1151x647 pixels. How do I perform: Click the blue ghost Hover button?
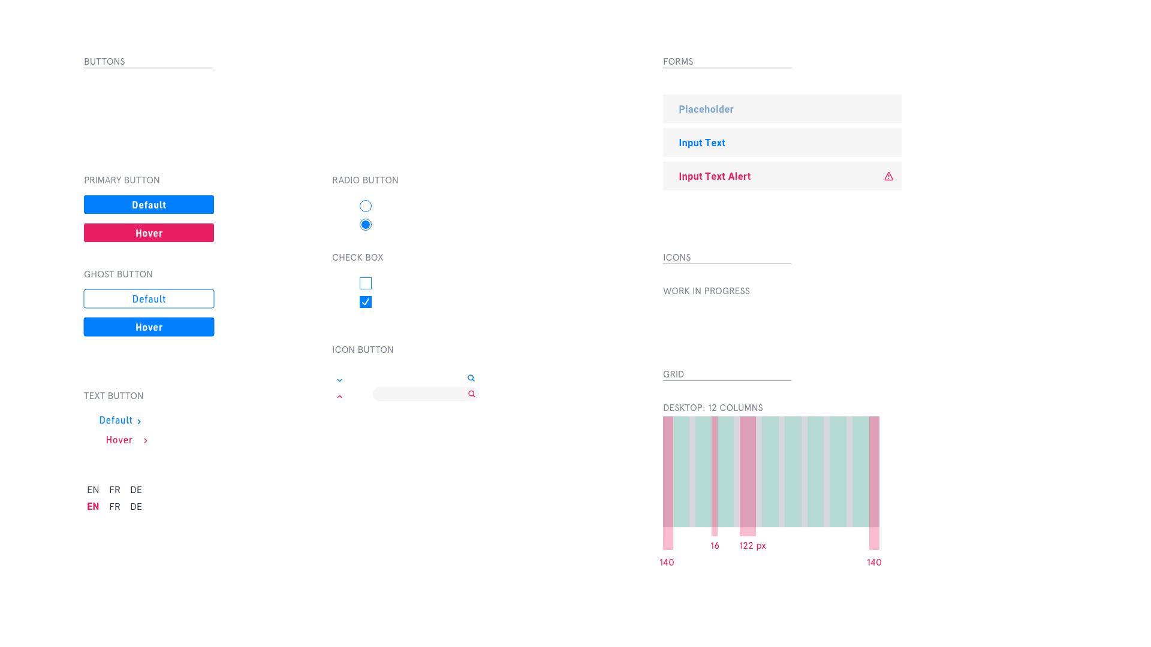click(149, 327)
